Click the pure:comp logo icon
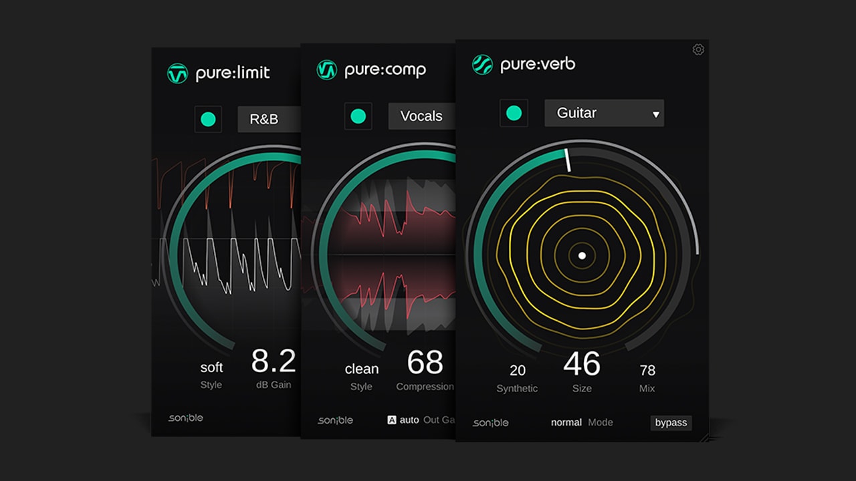The image size is (856, 481). click(326, 70)
